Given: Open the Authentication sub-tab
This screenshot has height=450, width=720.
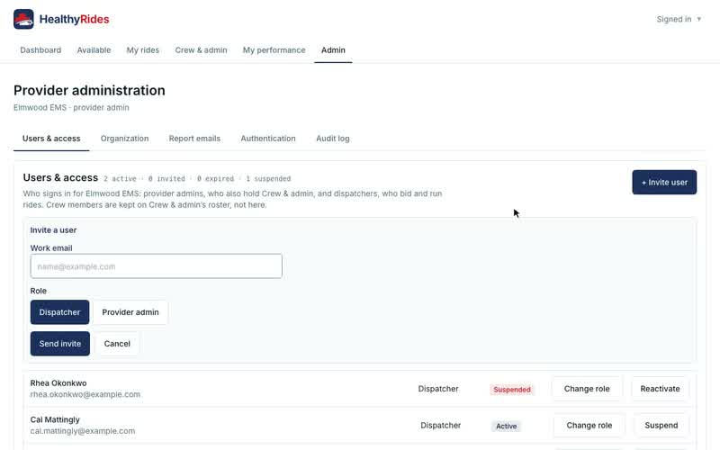Looking at the screenshot, I should tap(268, 139).
